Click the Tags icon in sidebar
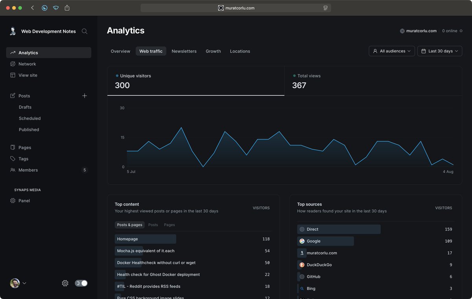Image resolution: width=472 pixels, height=299 pixels. 13,159
